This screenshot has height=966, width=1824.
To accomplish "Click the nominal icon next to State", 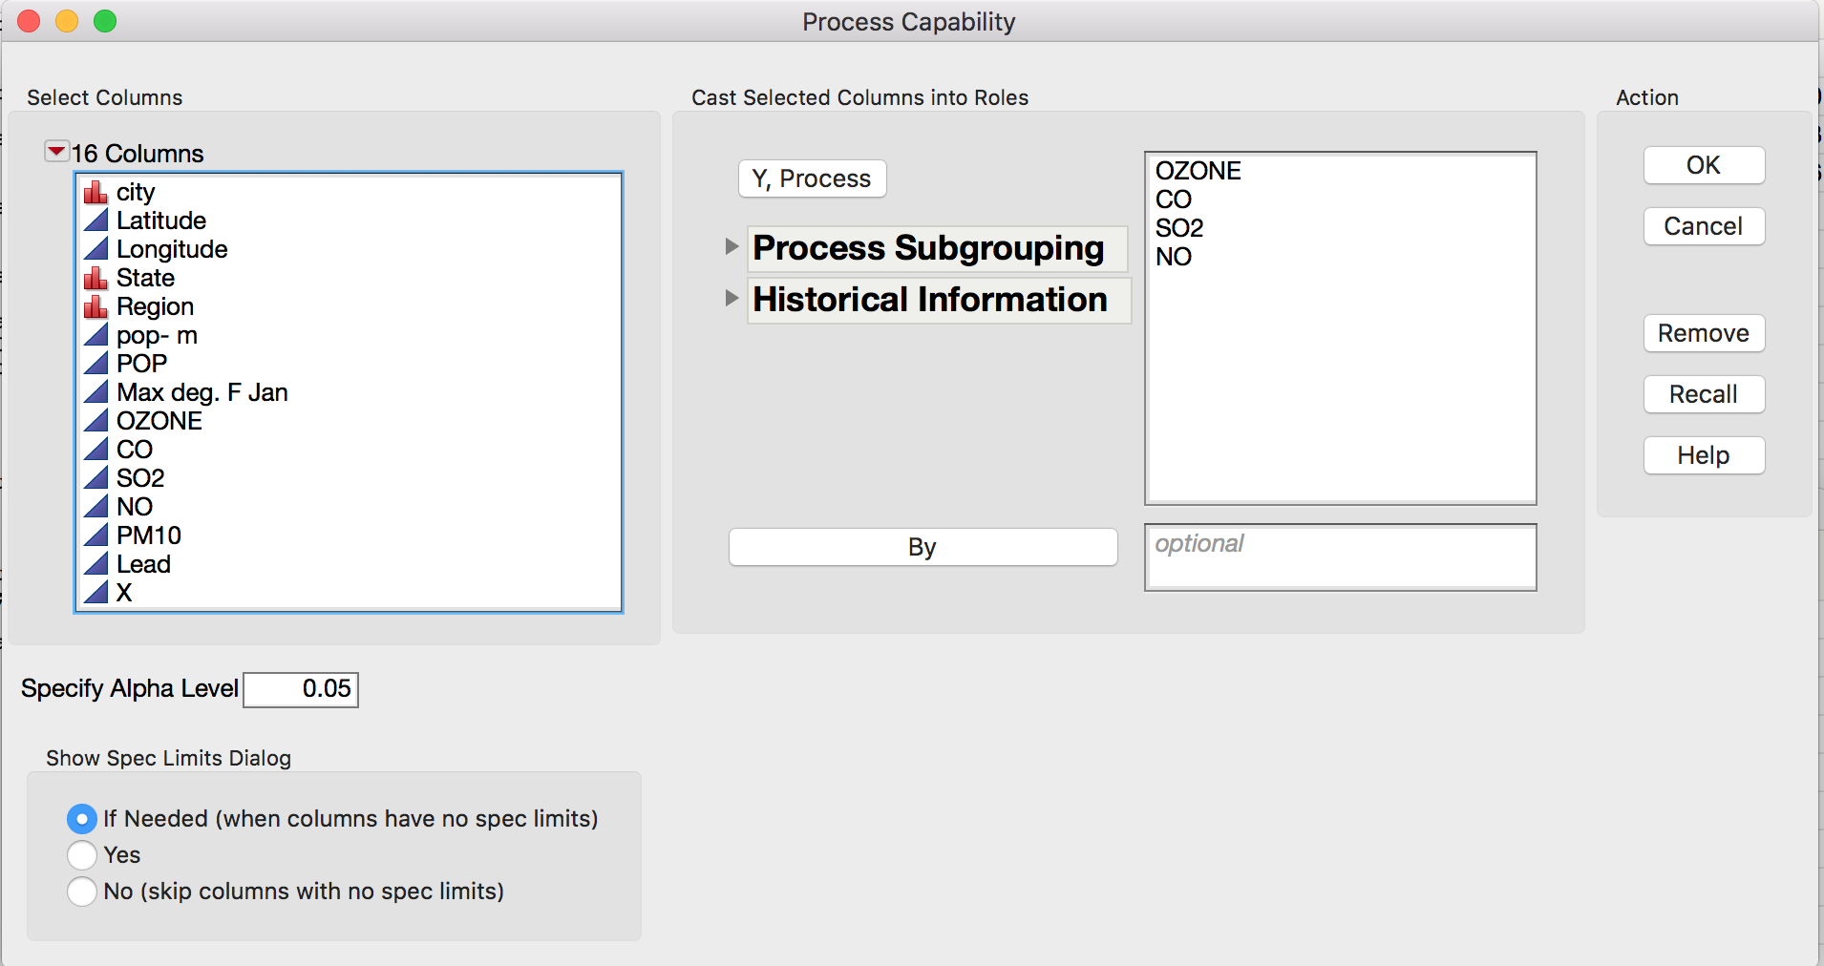I will pyautogui.click(x=95, y=279).
